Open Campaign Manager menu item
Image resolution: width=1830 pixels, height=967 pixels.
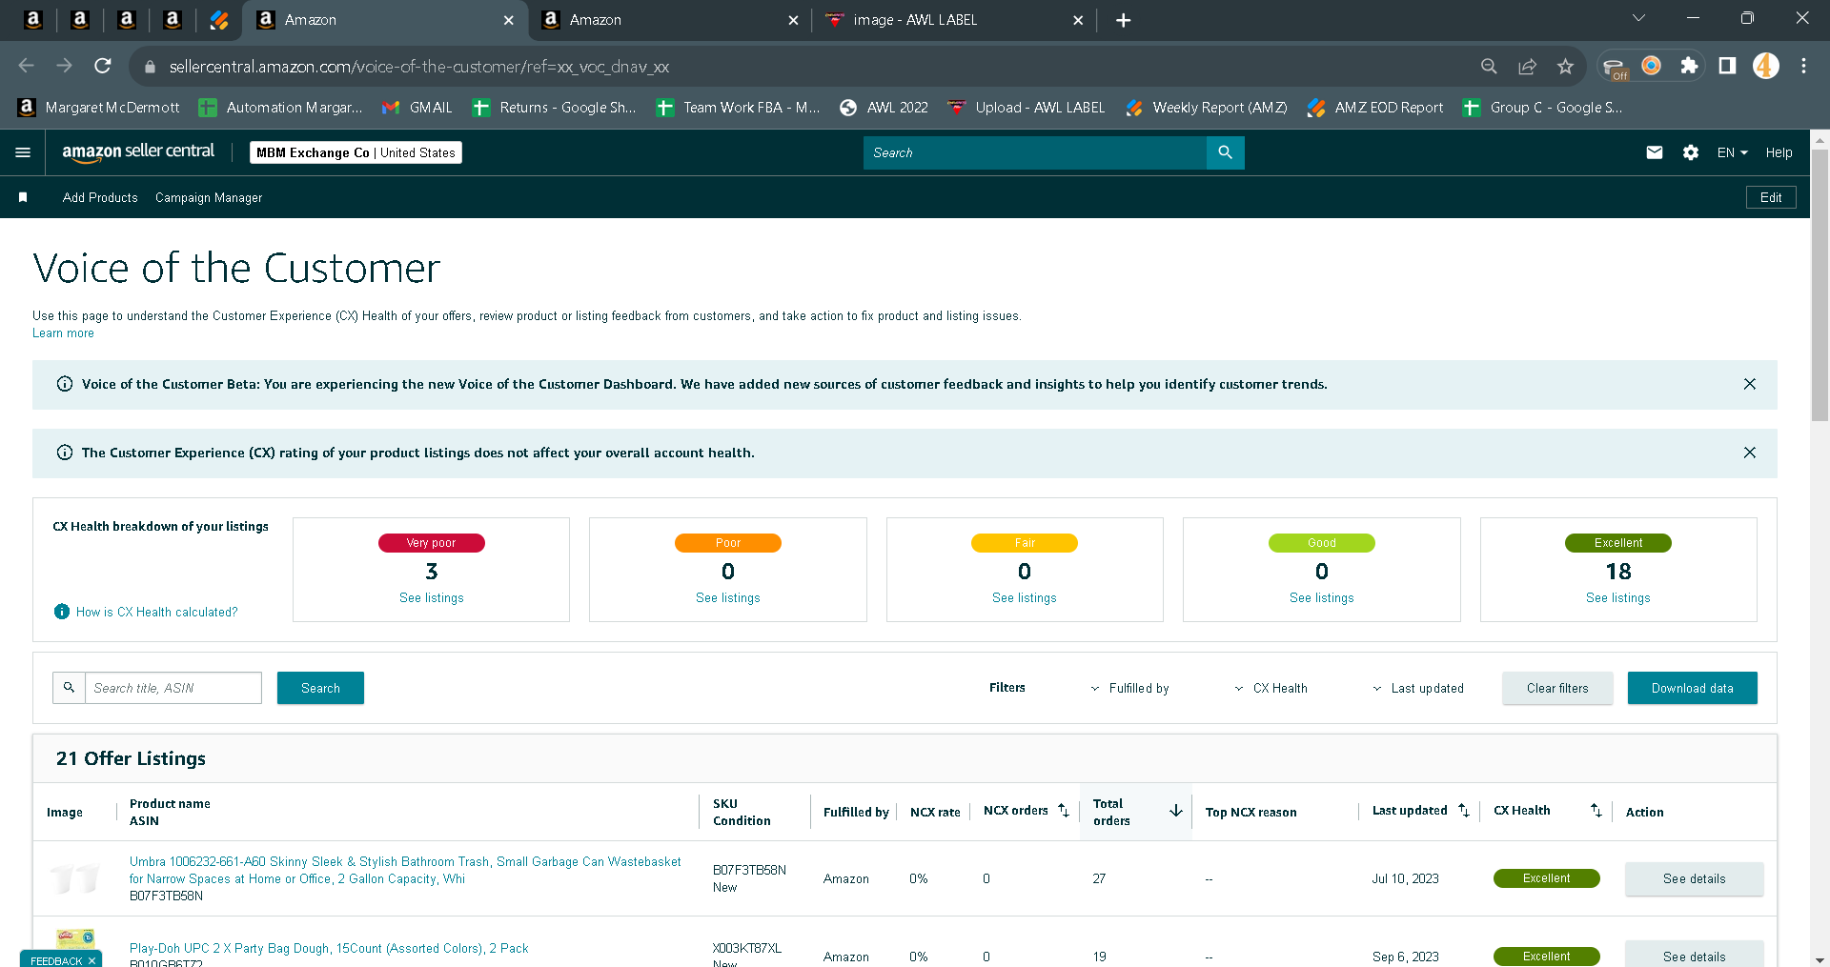[x=209, y=197]
